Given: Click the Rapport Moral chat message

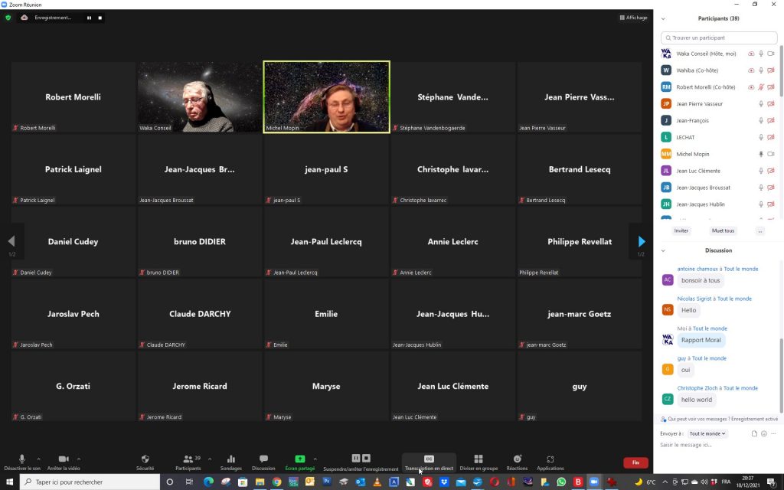Looking at the screenshot, I should pyautogui.click(x=701, y=340).
